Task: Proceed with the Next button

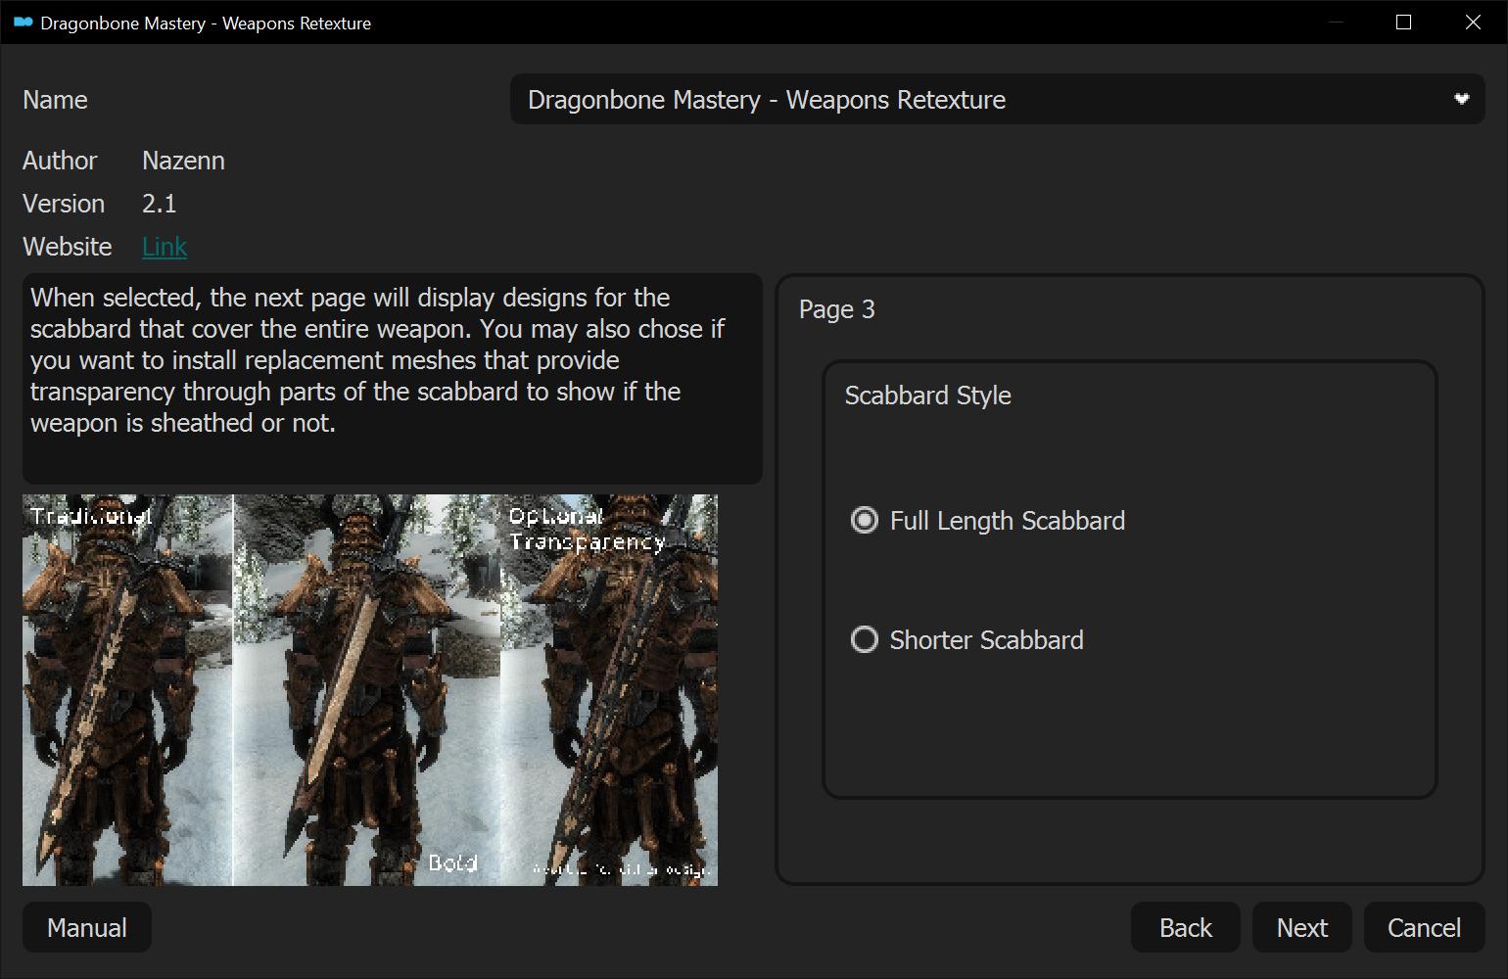Action: pos(1302,928)
